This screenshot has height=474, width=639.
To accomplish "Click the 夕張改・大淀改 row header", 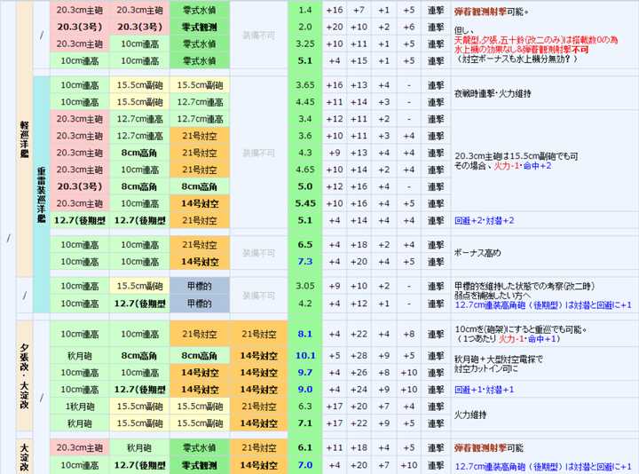I will pyautogui.click(x=25, y=375).
